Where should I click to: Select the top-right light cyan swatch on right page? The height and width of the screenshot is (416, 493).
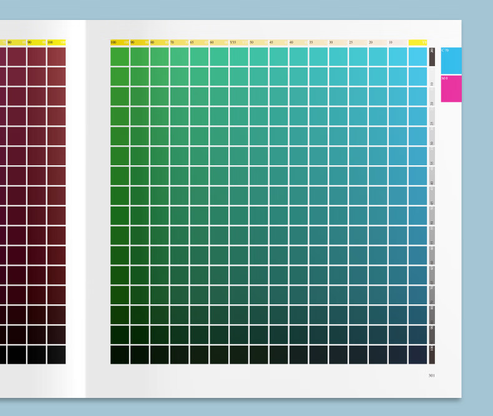pos(417,56)
